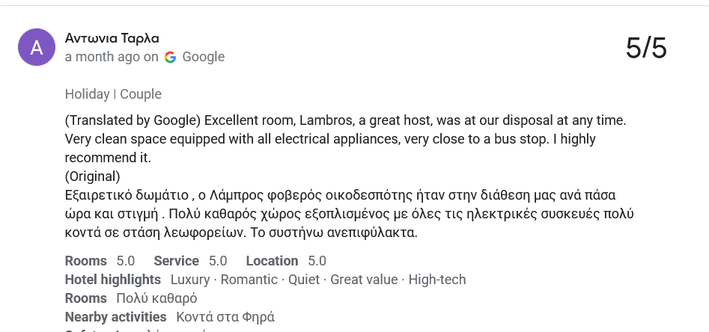
Task: Click the "(Original)" label
Action: 93,176
